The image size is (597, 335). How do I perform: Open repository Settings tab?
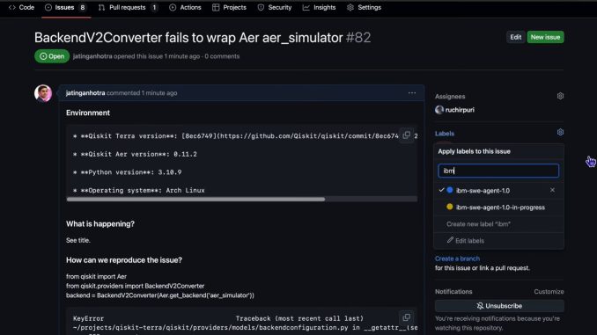(x=364, y=7)
